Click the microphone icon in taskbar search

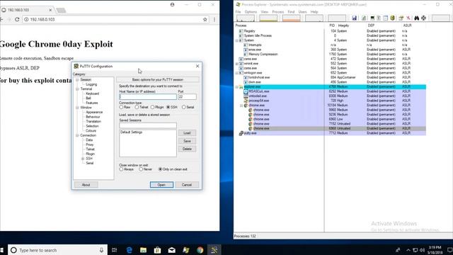tap(101, 250)
